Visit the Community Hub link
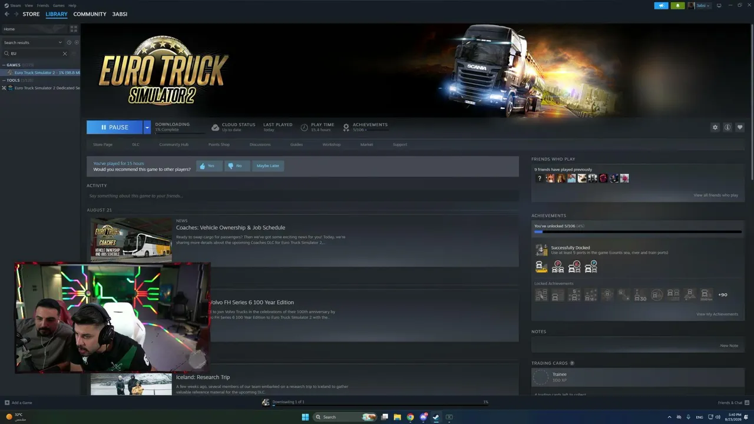Screen dimensions: 754x424 tap(174, 144)
